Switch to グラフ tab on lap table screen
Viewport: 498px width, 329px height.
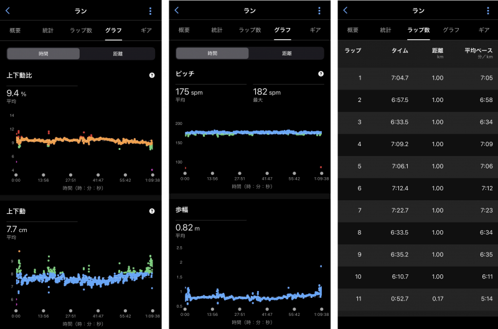451,30
